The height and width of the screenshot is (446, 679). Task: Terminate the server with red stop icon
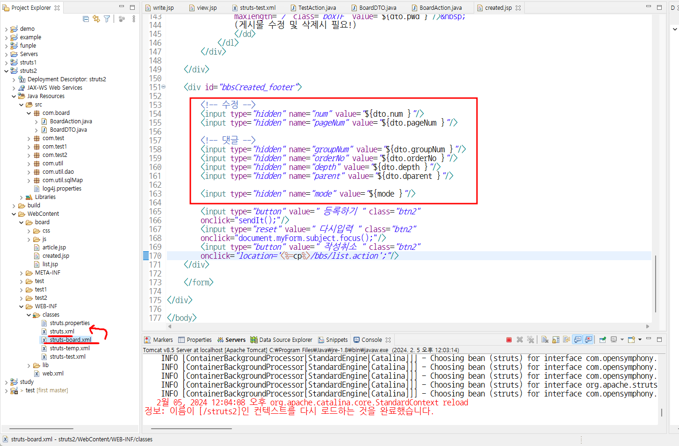[x=509, y=340]
